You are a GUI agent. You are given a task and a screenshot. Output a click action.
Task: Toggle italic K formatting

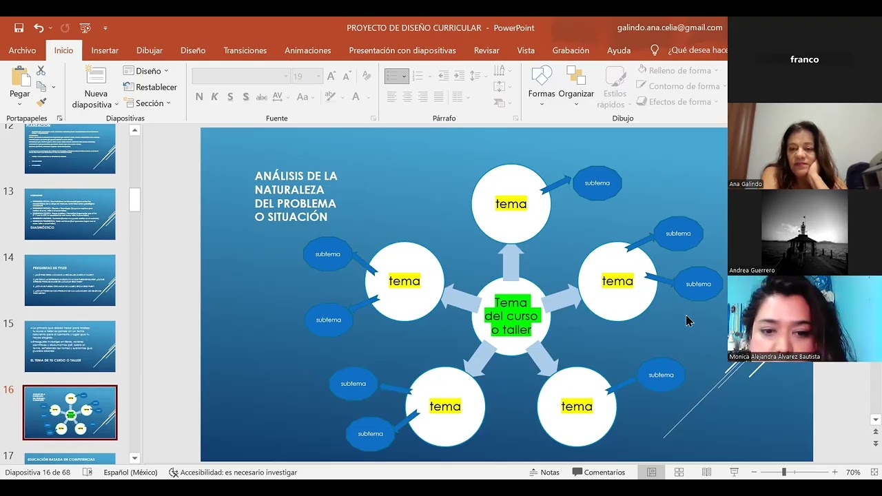214,97
